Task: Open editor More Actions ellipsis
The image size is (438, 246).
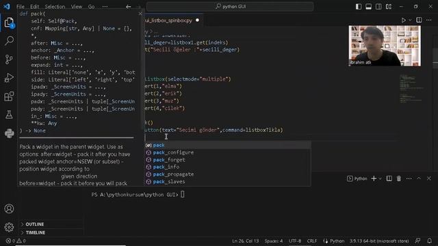Action: pos(429,20)
